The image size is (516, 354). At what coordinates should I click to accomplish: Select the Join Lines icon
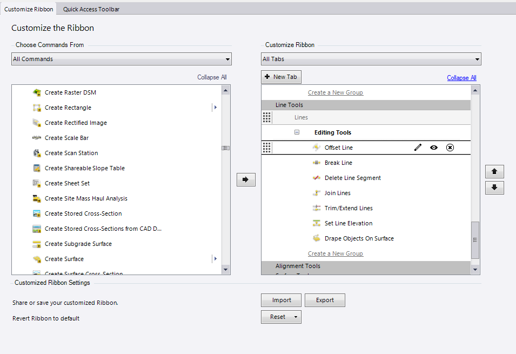[x=317, y=193]
